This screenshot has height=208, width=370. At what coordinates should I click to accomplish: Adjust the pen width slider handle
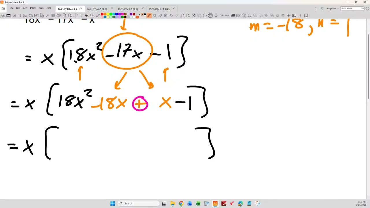click(x=137, y=17)
